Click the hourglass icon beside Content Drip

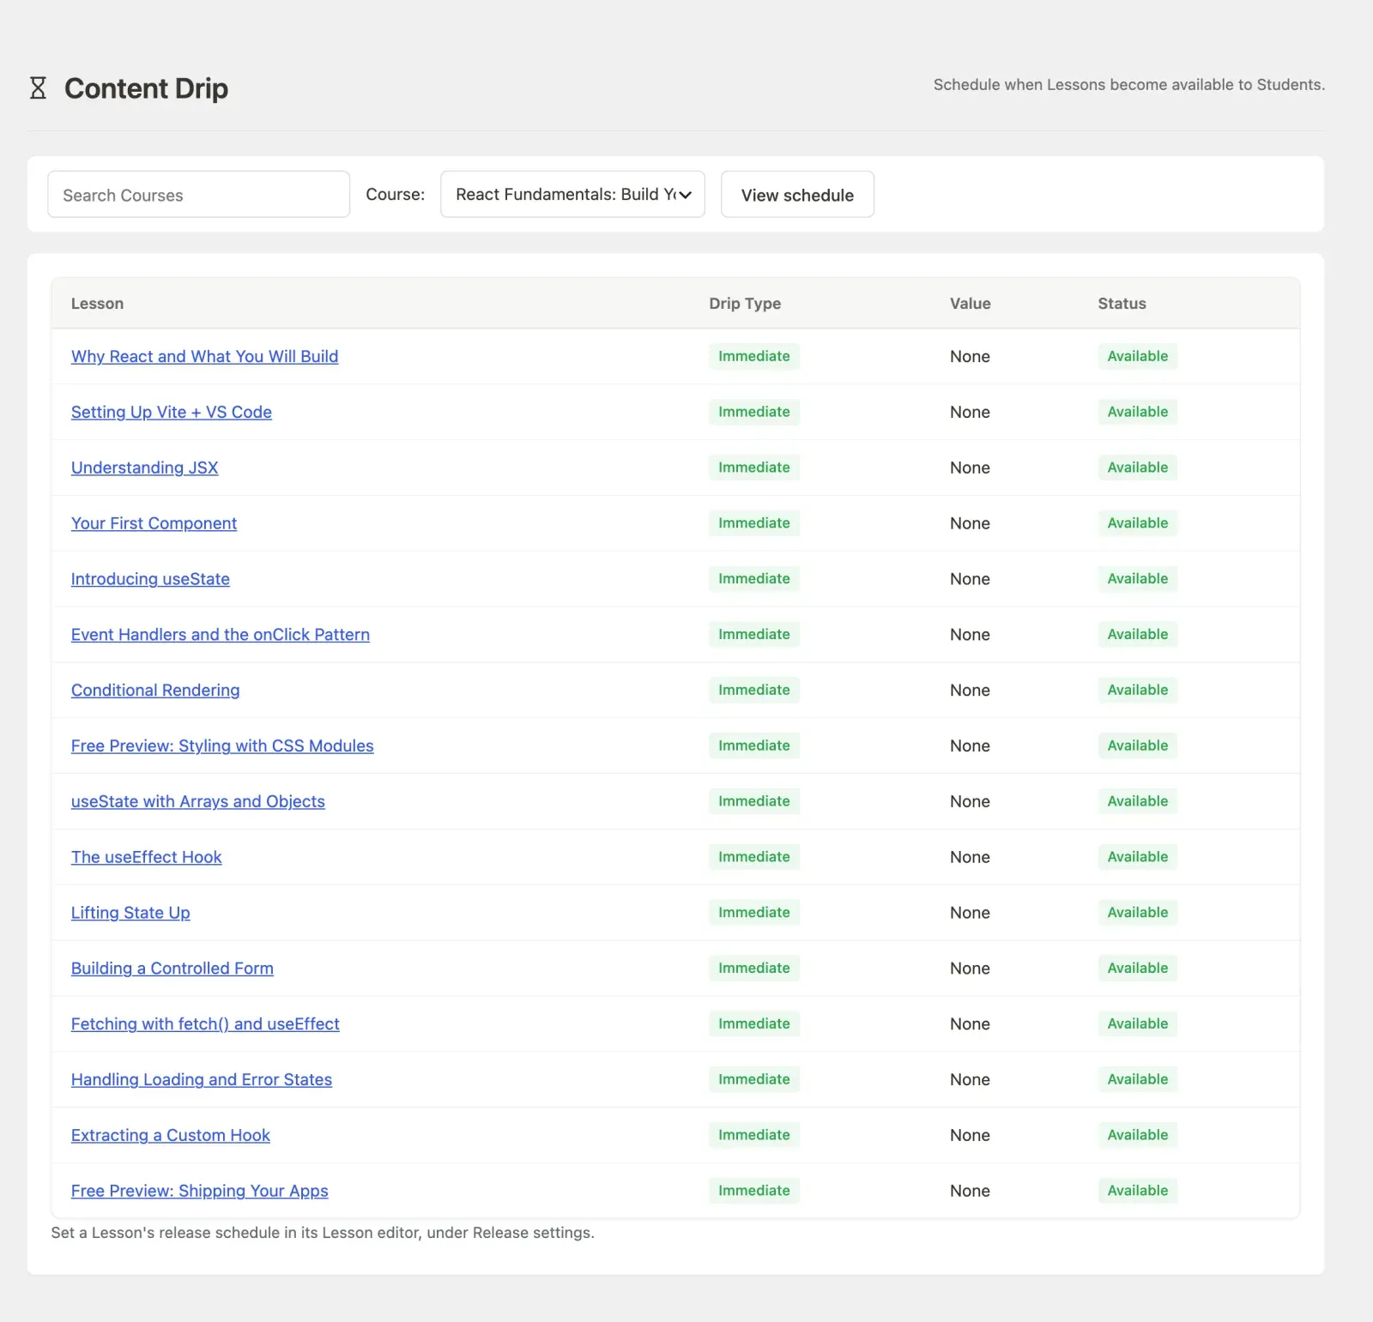click(x=38, y=88)
